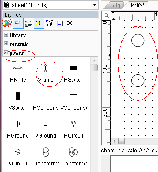Select the VKnife component

[46, 73]
